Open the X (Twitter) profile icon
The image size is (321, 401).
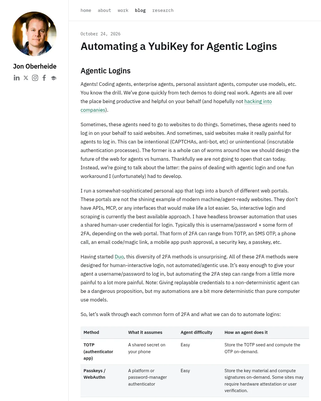pyautogui.click(x=26, y=78)
